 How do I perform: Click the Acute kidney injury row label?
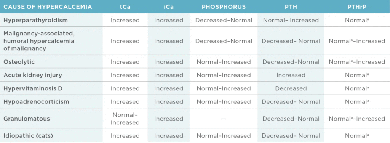click(33, 75)
